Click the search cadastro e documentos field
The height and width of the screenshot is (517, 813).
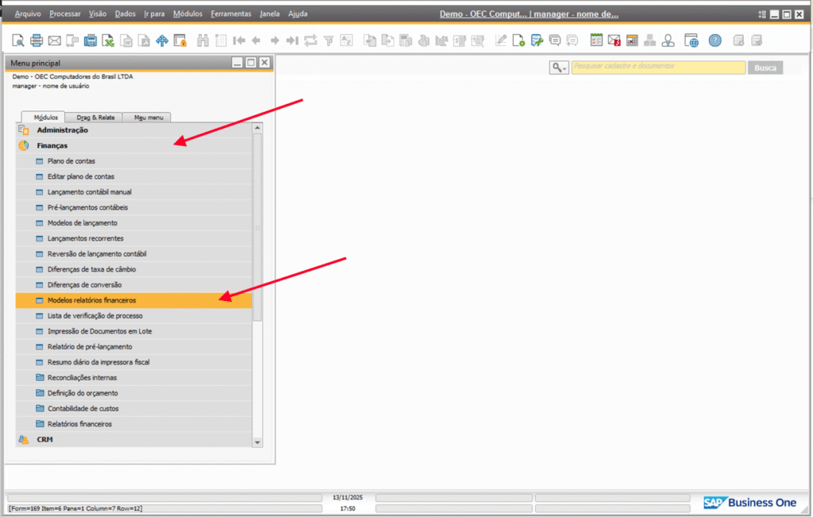(658, 68)
